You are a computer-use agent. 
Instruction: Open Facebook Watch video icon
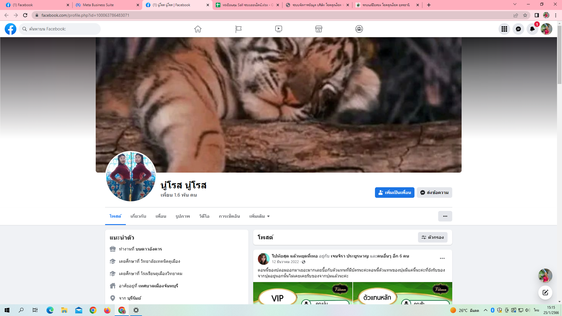pyautogui.click(x=278, y=29)
